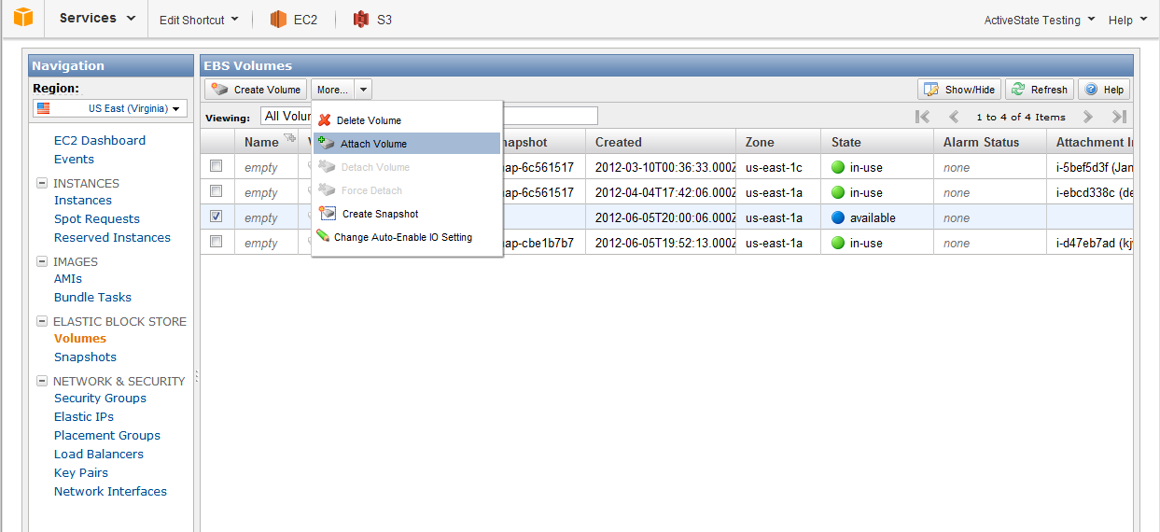Open Bundle Tasks

[92, 297]
